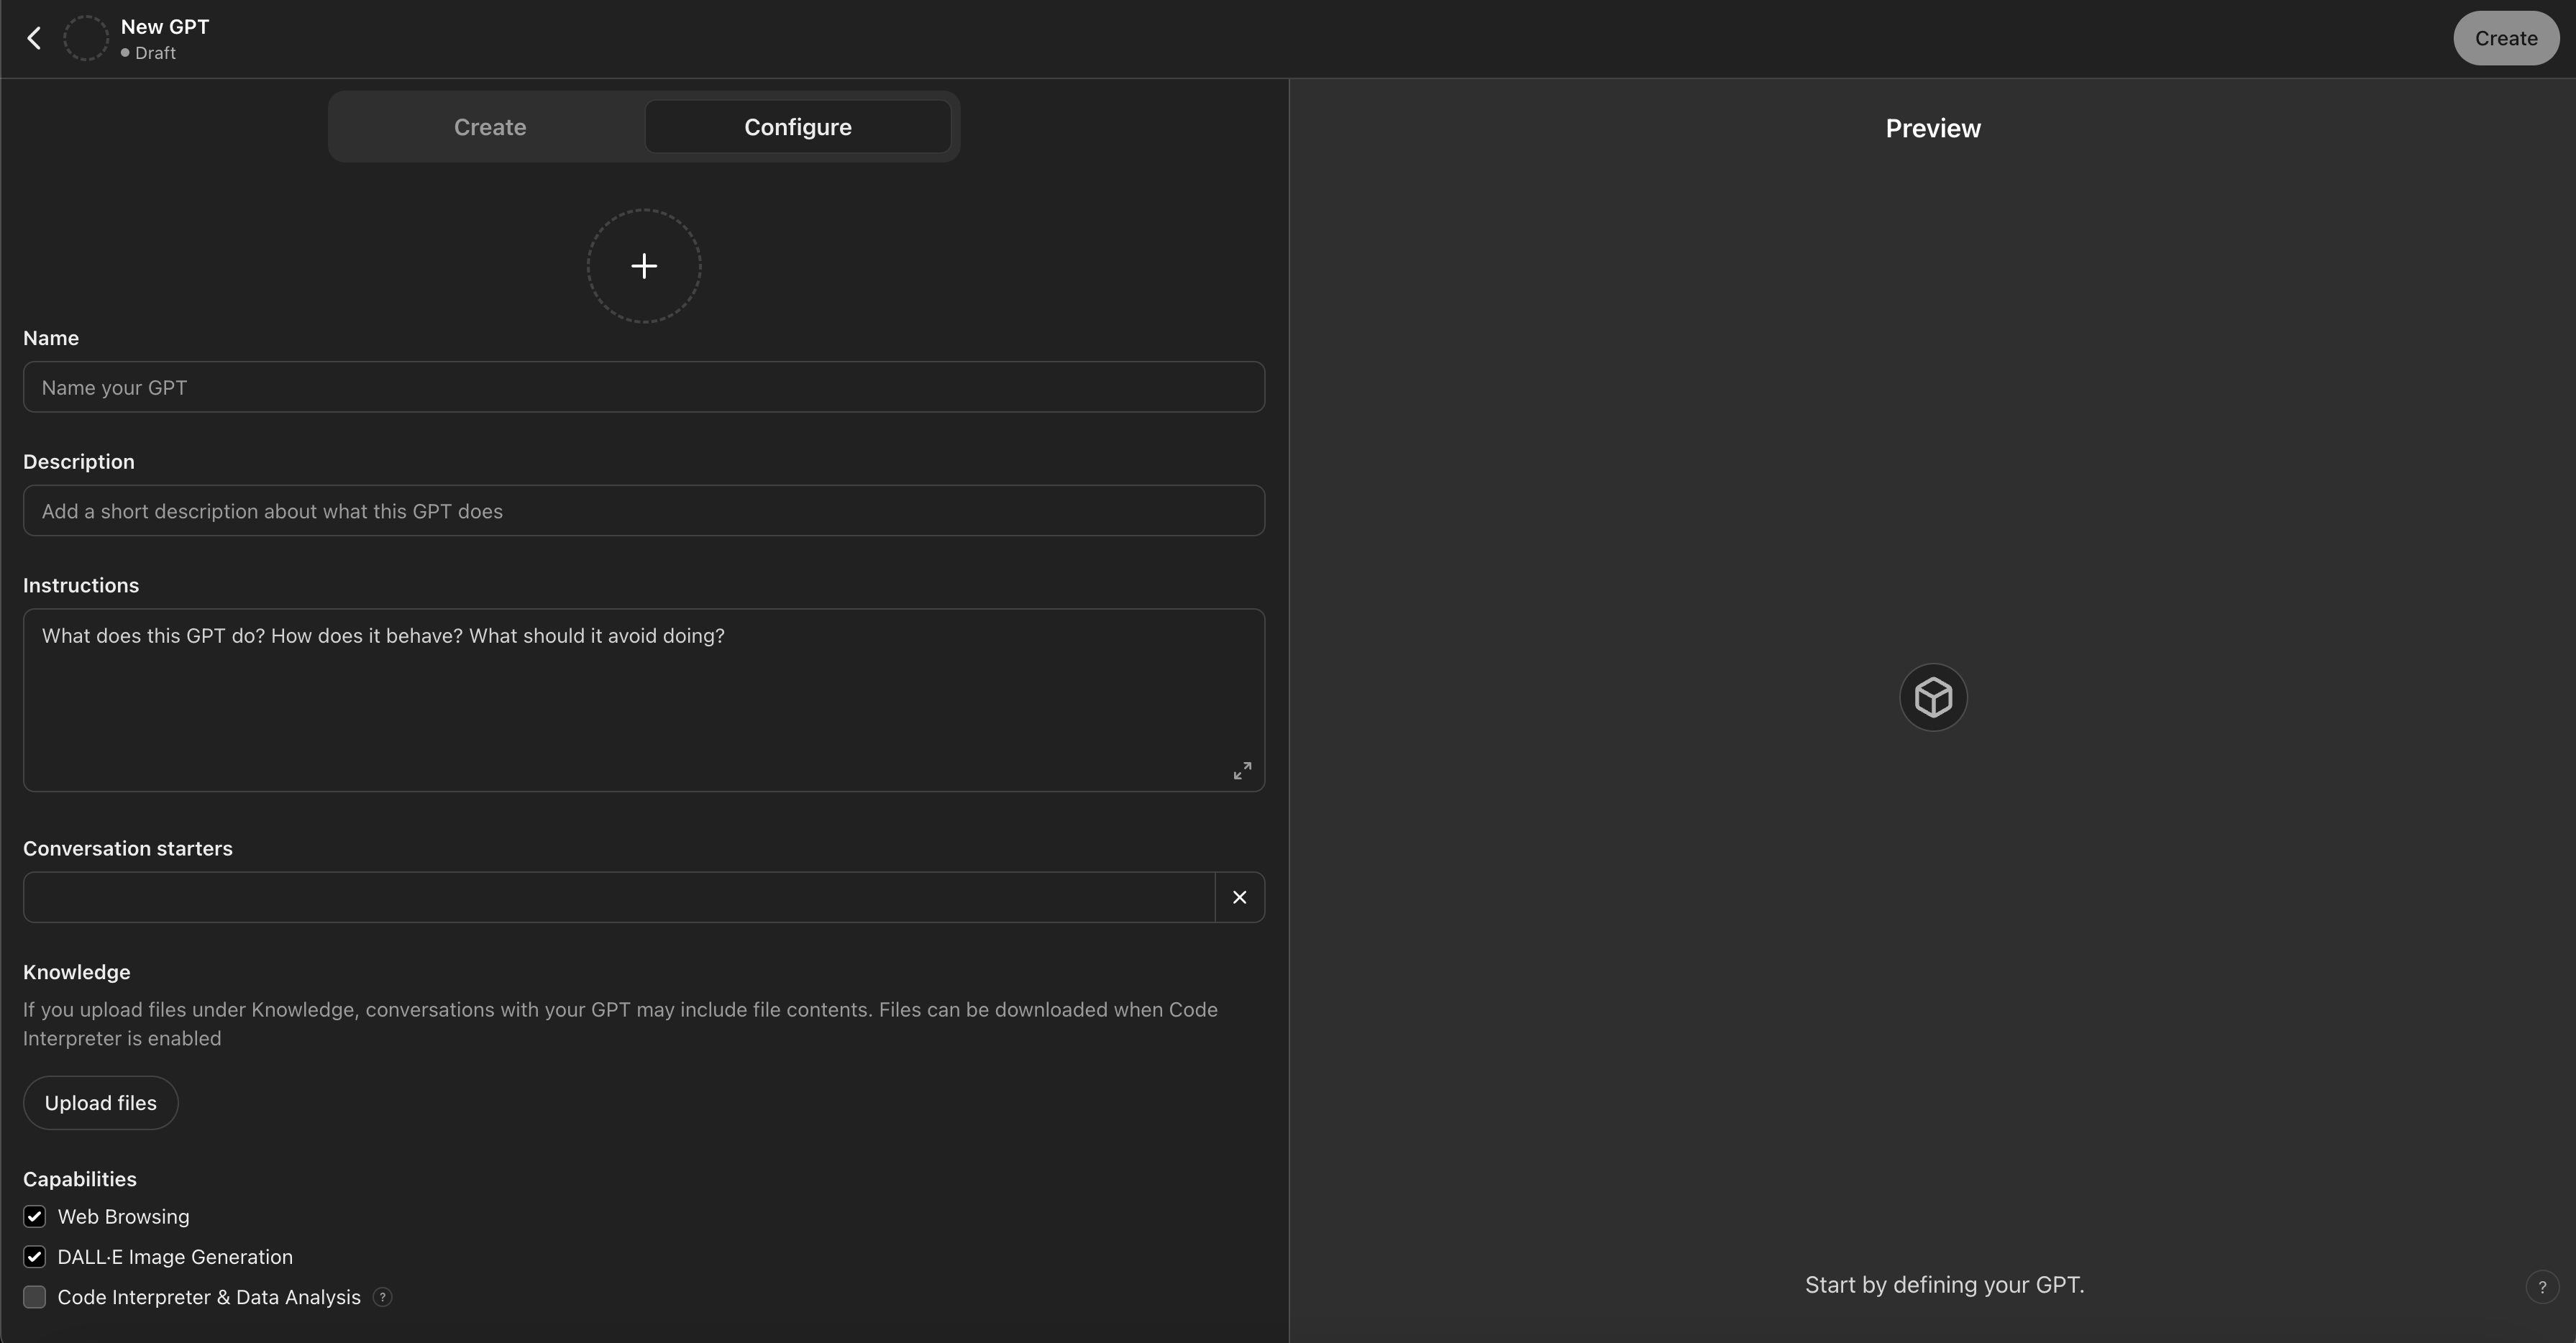The height and width of the screenshot is (1343, 2576).
Task: Disable DALL·E Image Generation checkbox
Action: pyautogui.click(x=35, y=1257)
